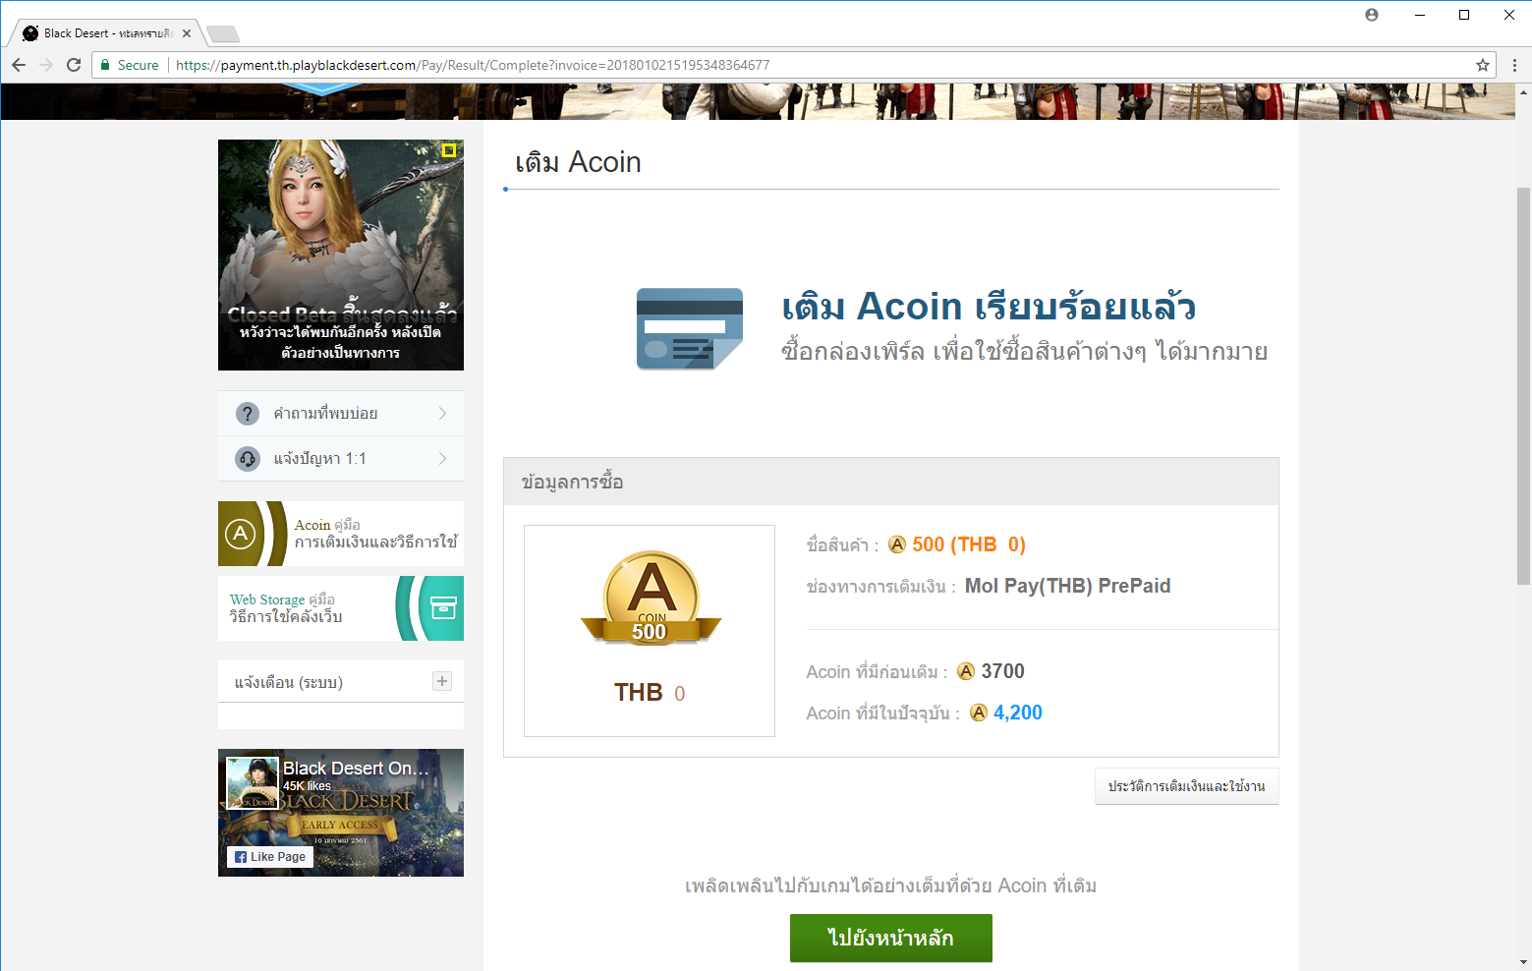Click the Web Storage box icon in the sidebar

(442, 607)
